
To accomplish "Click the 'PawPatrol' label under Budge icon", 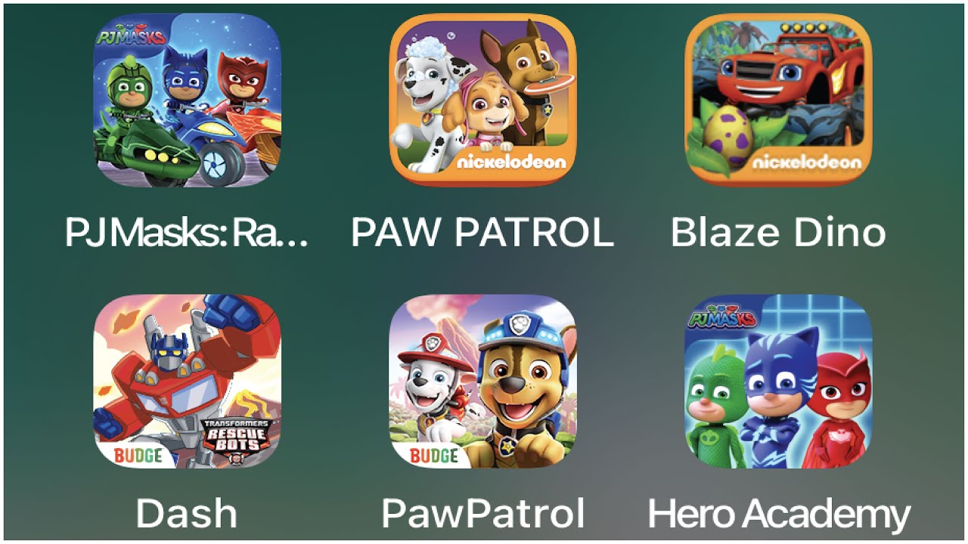I will [x=483, y=513].
